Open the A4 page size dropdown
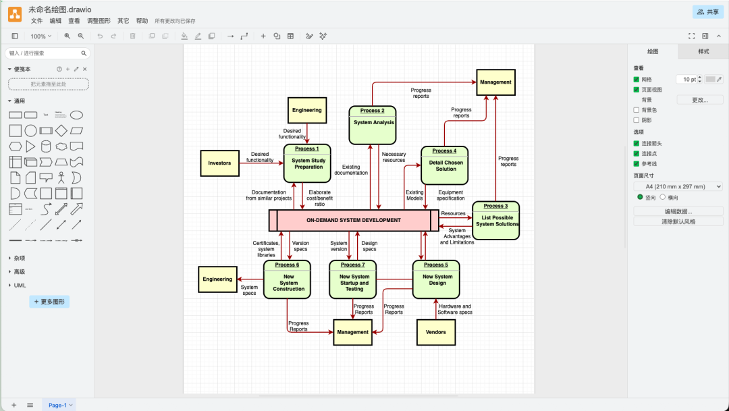 tap(678, 186)
